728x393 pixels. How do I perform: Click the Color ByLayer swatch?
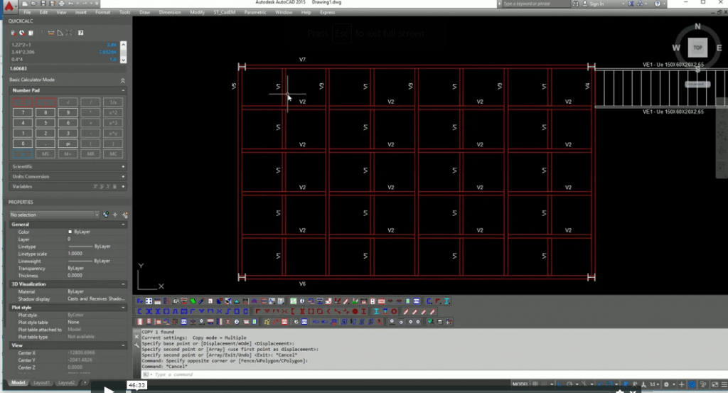click(70, 232)
